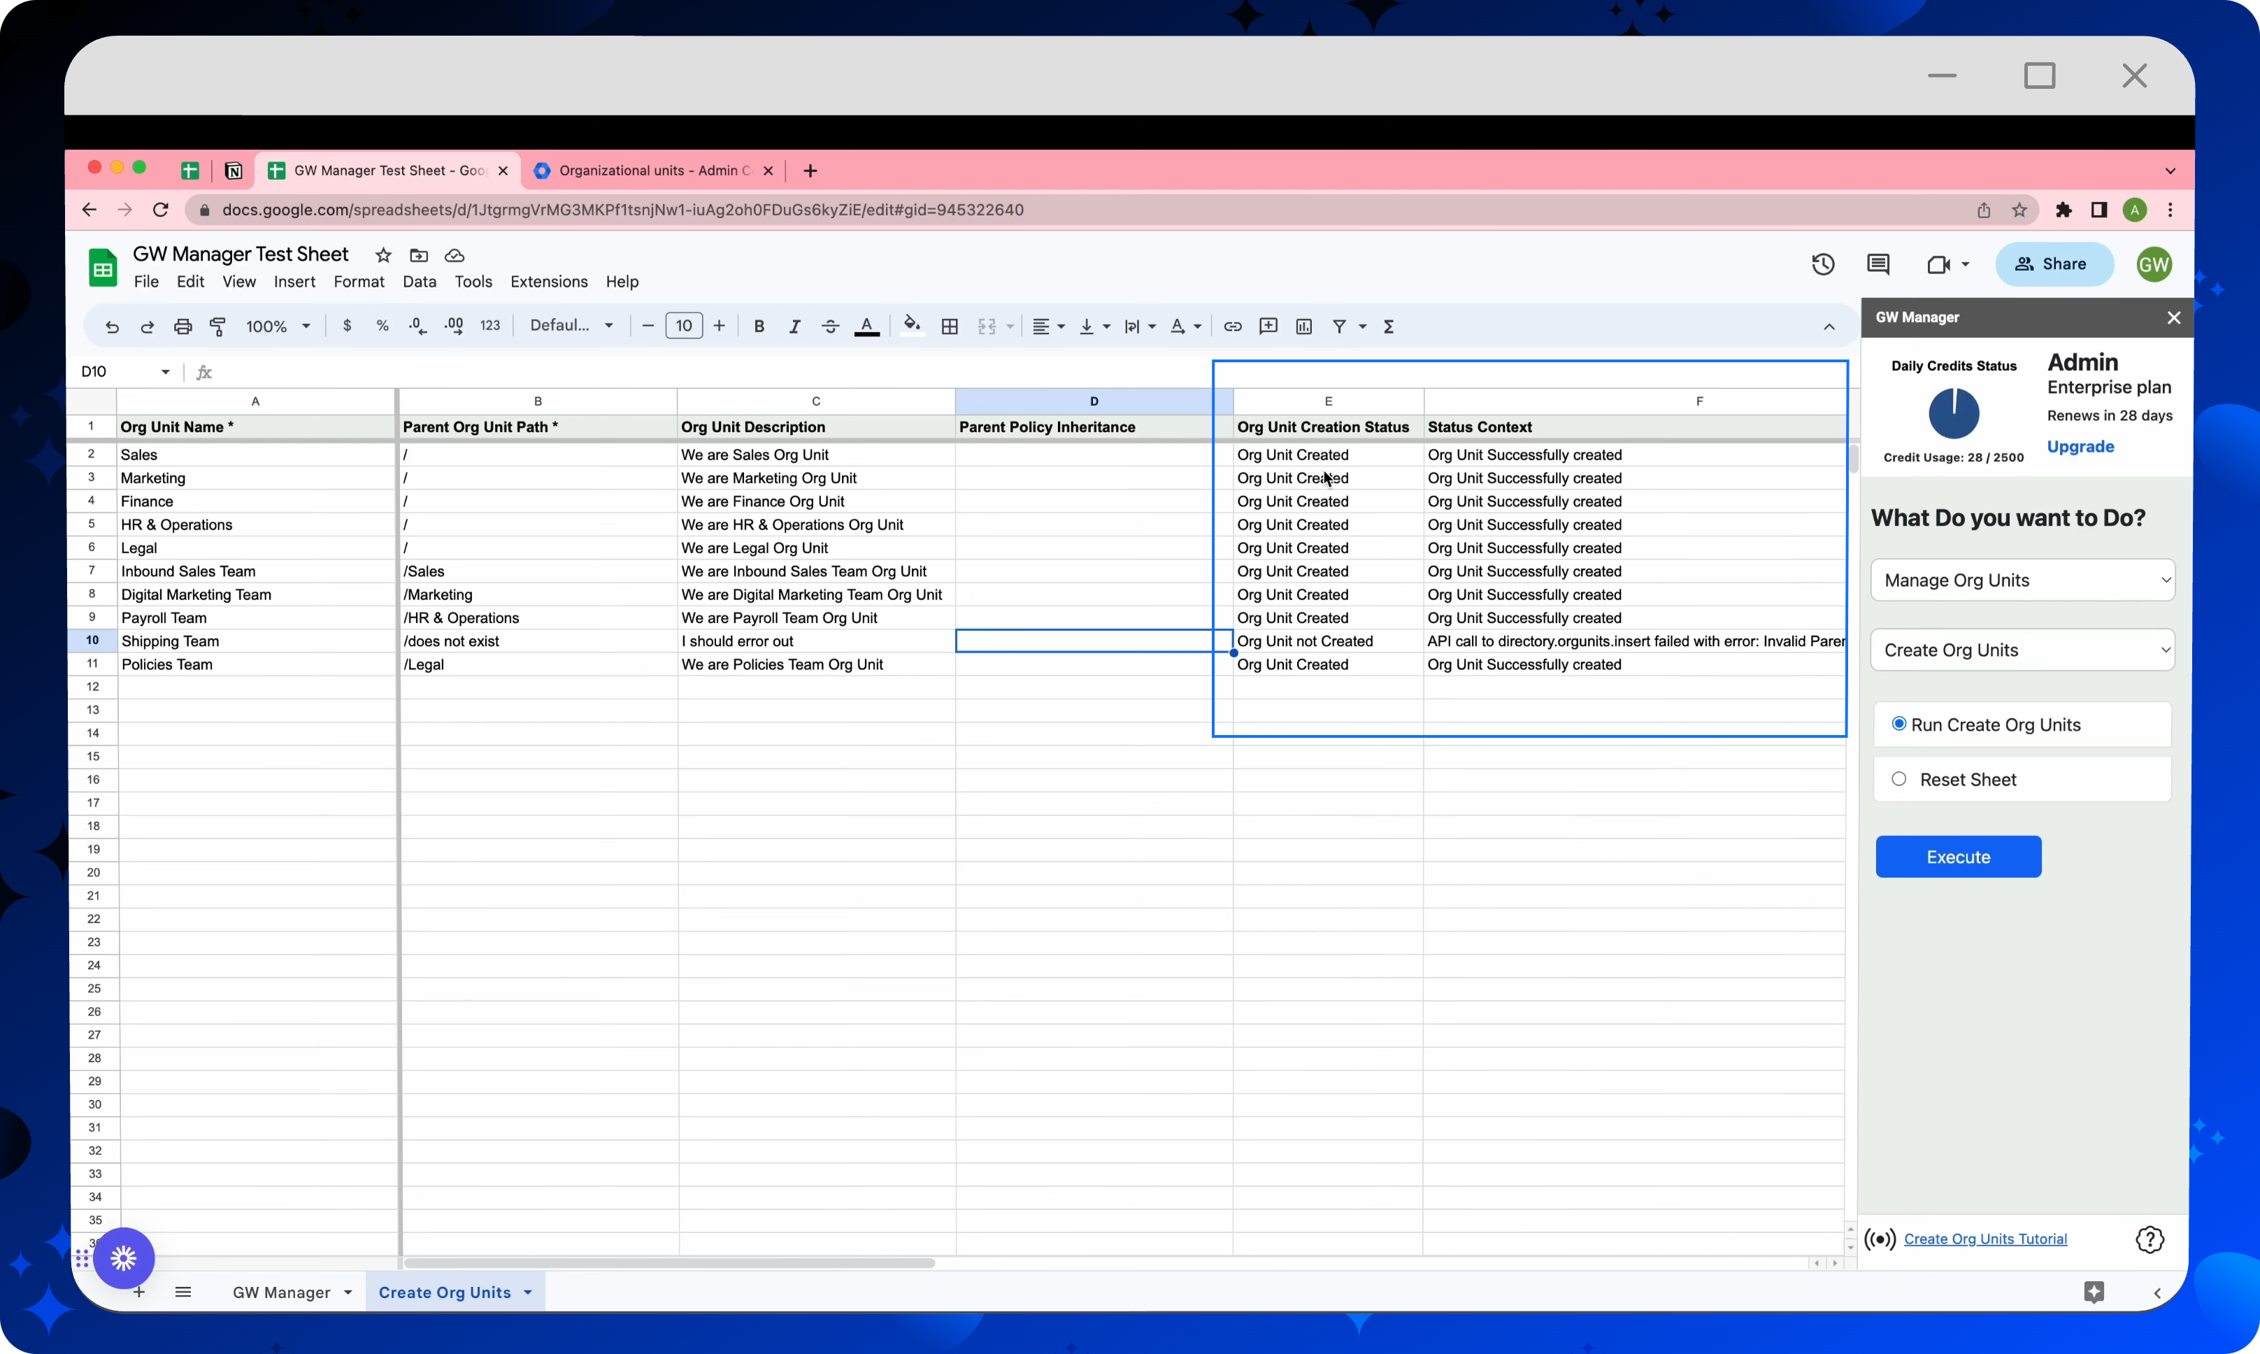Open the Manage Org Units dropdown
The width and height of the screenshot is (2260, 1354).
point(2022,580)
